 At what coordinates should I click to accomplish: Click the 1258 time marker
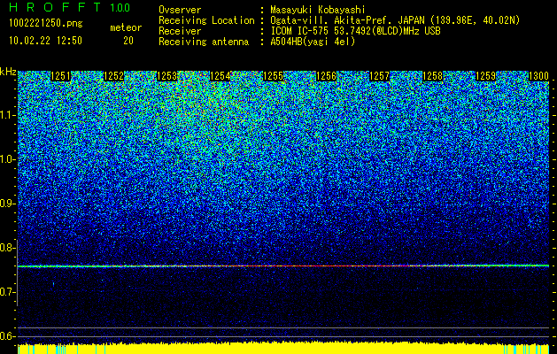click(433, 76)
